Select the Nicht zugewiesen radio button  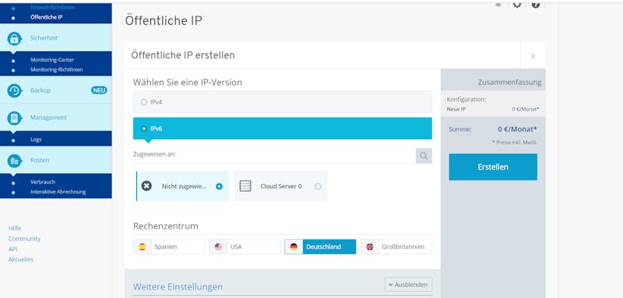point(219,186)
